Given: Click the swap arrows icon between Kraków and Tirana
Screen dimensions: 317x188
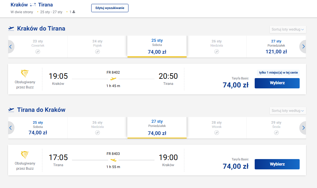Looking at the screenshot, I should point(33,4).
